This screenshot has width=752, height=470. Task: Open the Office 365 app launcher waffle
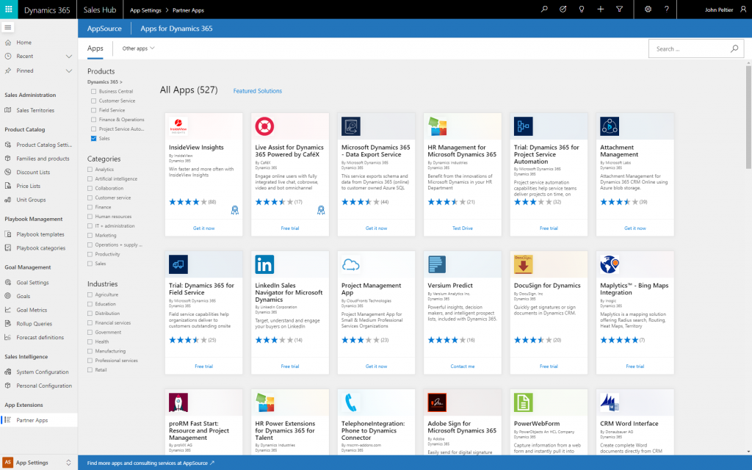8,10
